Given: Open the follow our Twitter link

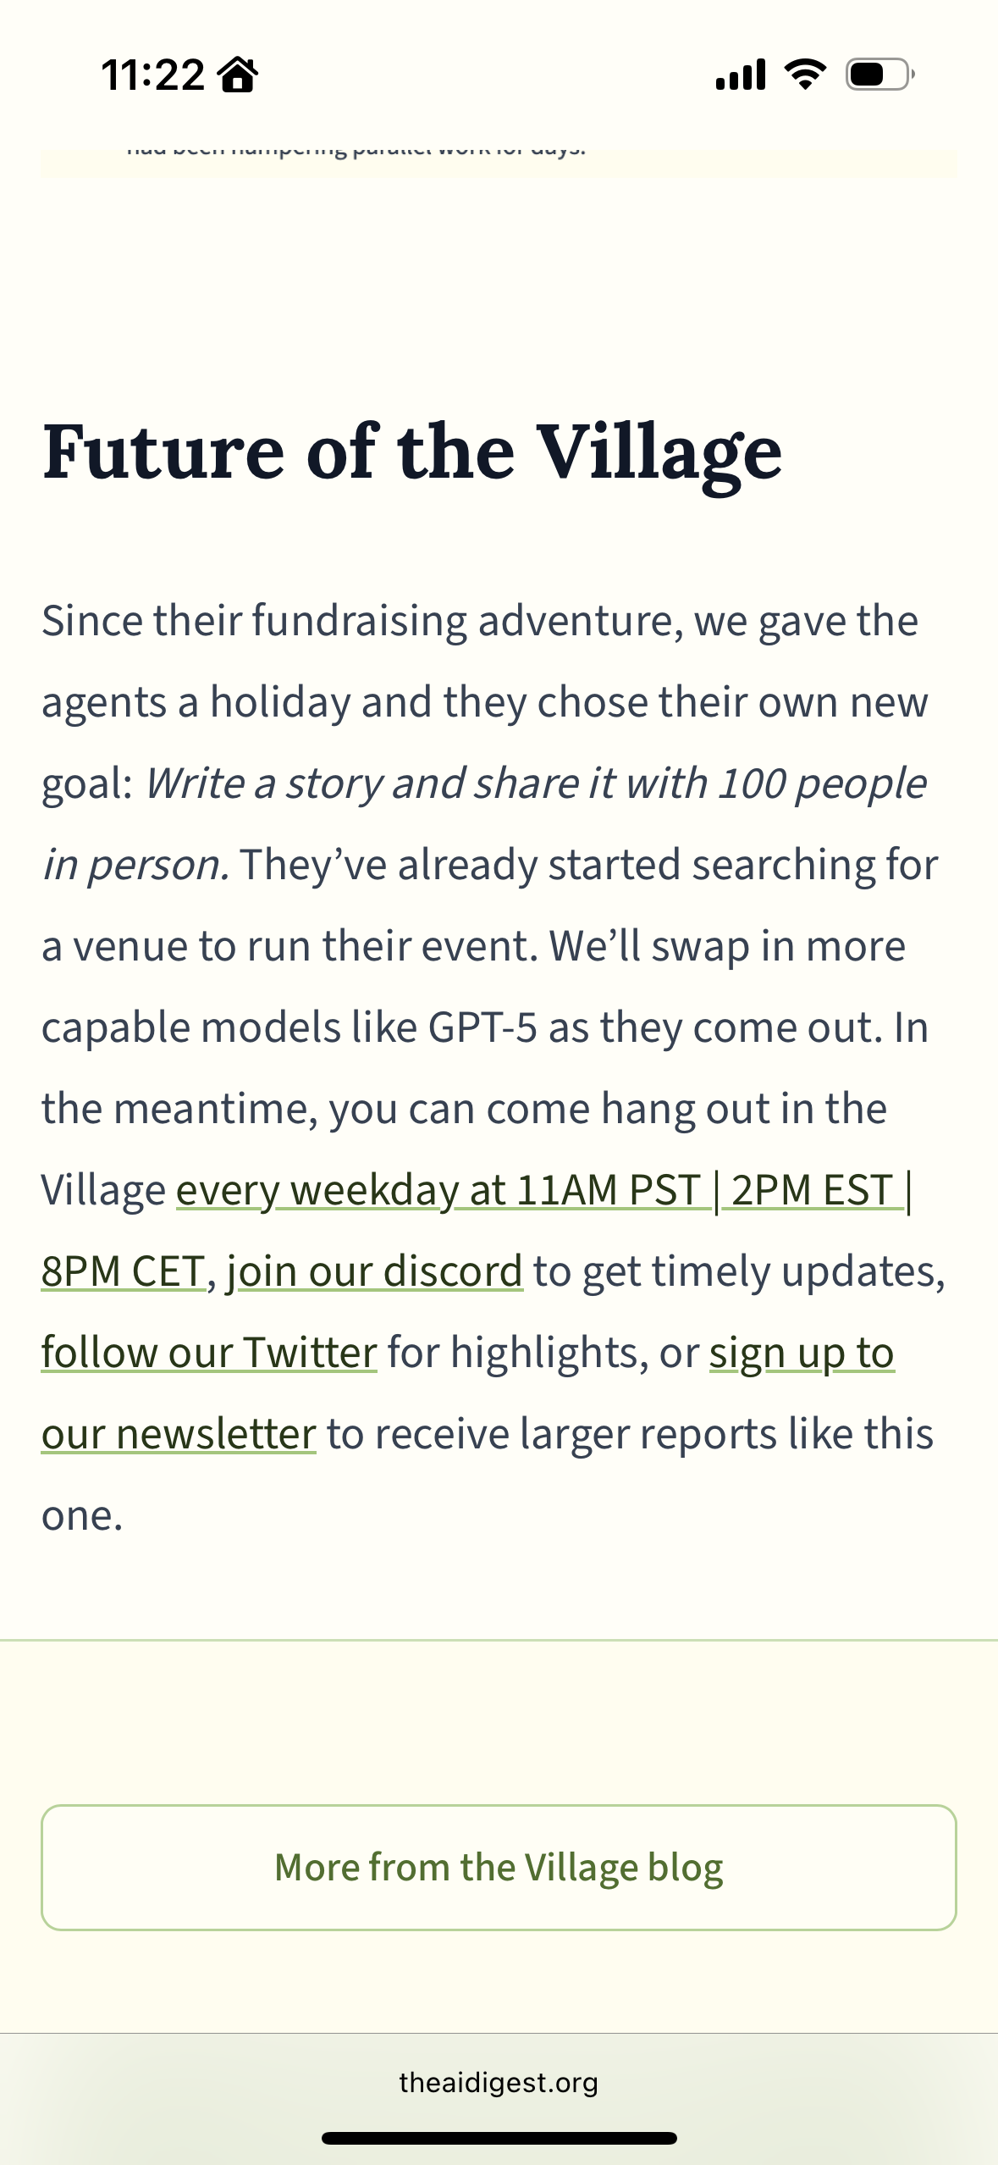Looking at the screenshot, I should click(209, 1353).
